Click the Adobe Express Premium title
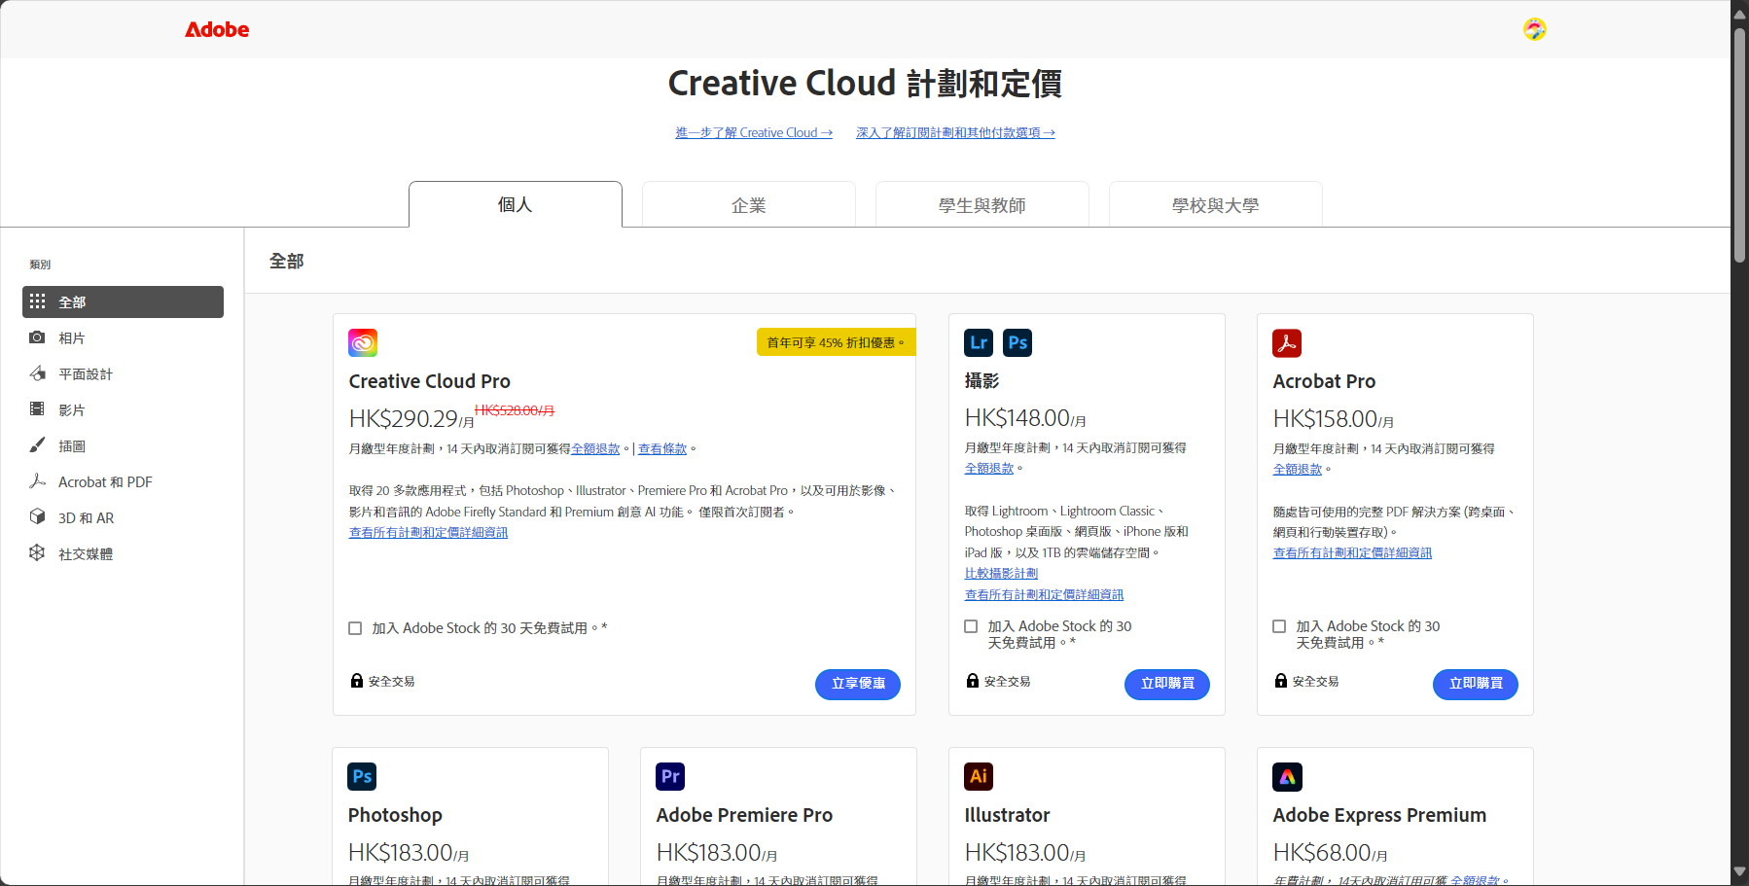 [1379, 815]
